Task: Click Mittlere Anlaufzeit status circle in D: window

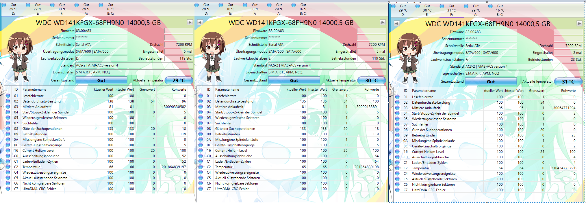Action: (8, 107)
